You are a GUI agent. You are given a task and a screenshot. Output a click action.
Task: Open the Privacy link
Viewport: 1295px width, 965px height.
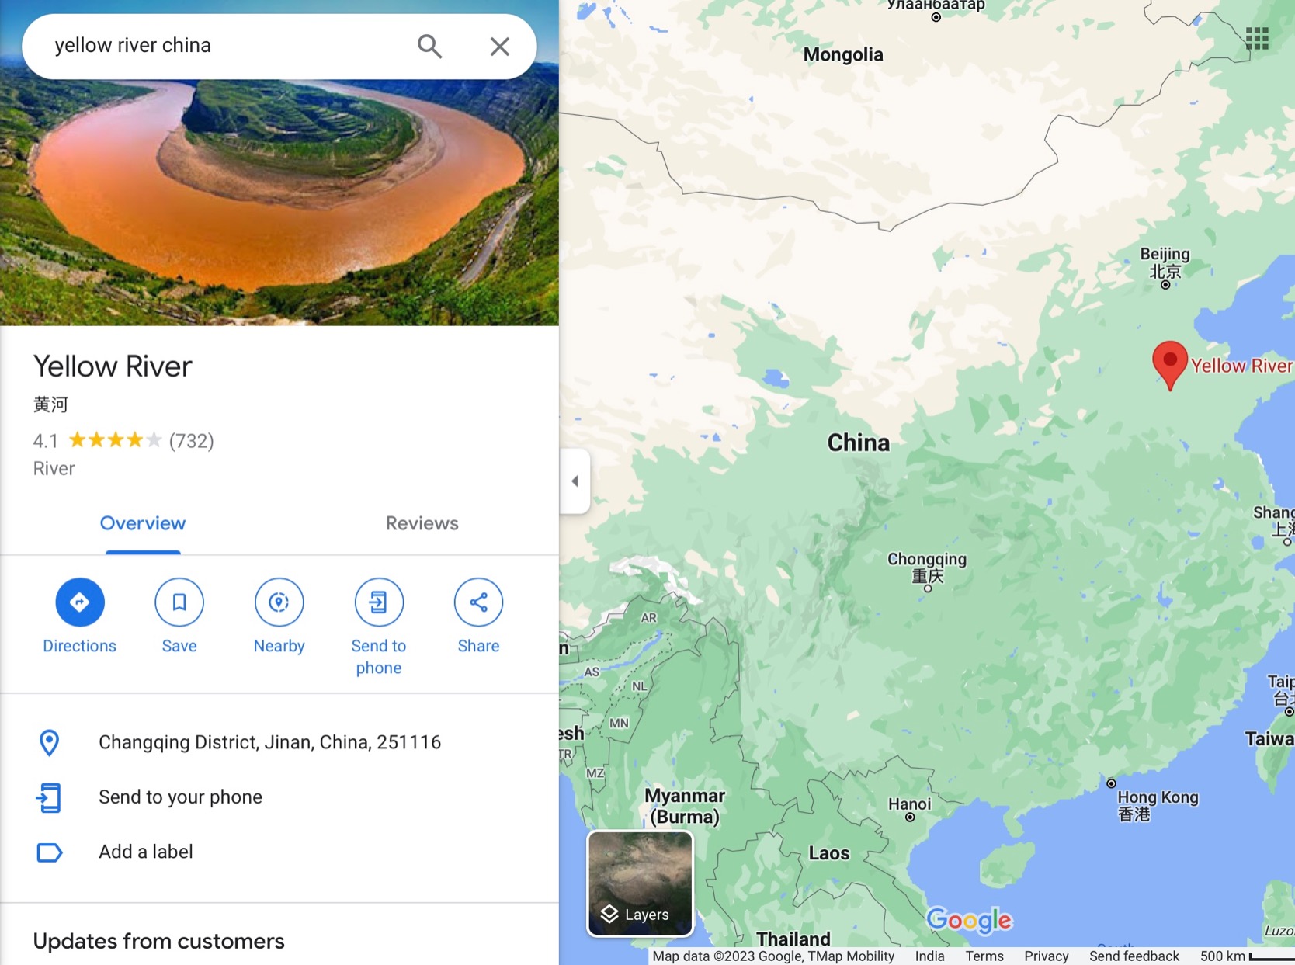pos(1046,956)
